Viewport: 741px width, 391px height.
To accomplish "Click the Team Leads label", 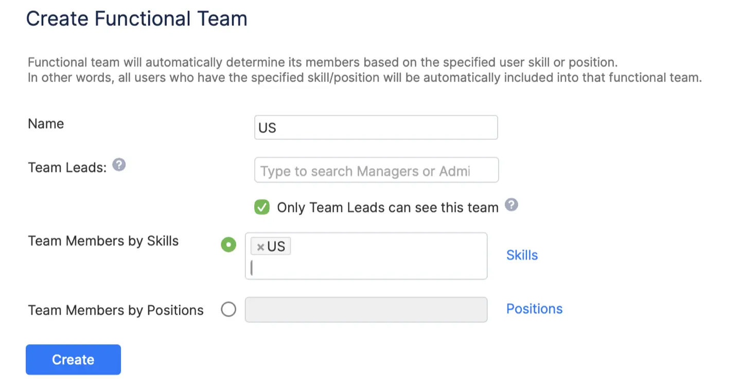I will (x=66, y=167).
